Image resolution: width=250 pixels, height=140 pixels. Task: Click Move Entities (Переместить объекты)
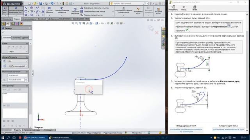(x=91, y=15)
